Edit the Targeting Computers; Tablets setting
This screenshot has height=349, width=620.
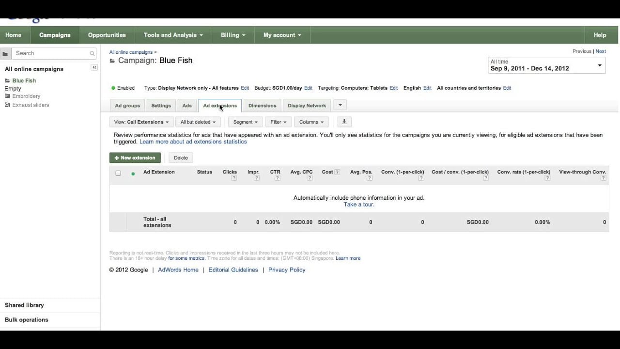coord(394,88)
